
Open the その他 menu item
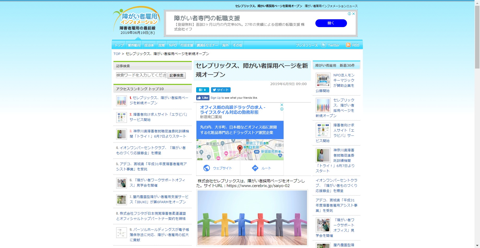237,45
